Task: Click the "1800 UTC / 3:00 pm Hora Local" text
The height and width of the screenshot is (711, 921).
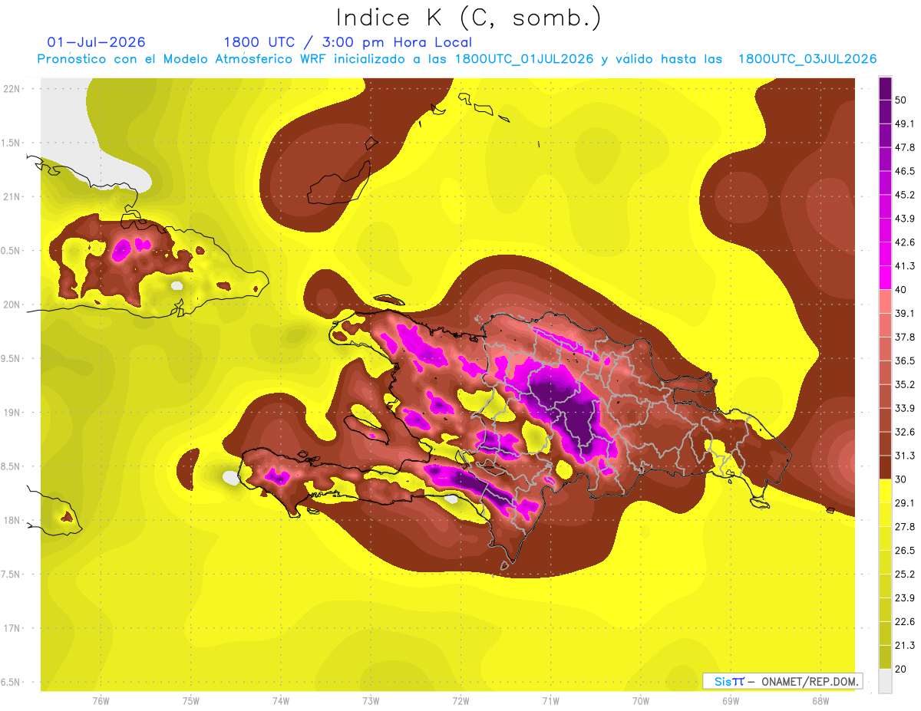Action: [348, 42]
